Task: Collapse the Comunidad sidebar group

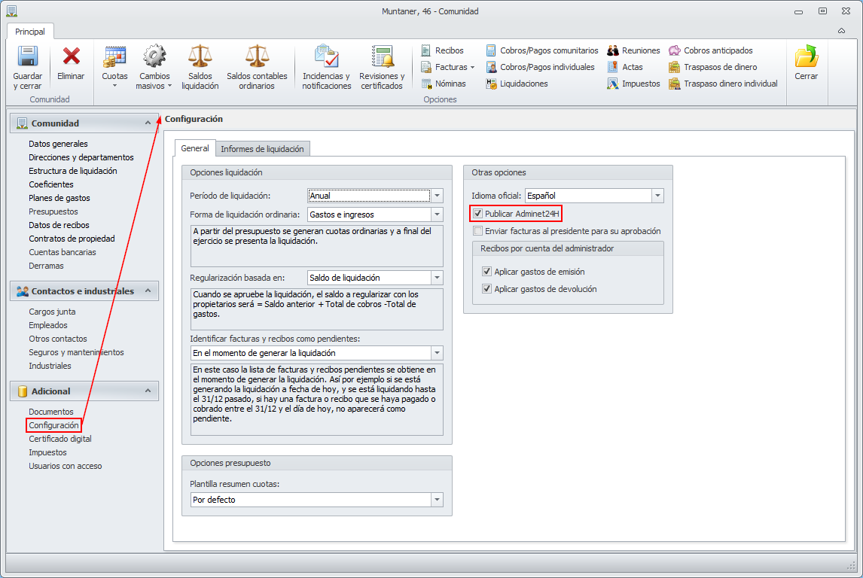Action: pos(148,123)
